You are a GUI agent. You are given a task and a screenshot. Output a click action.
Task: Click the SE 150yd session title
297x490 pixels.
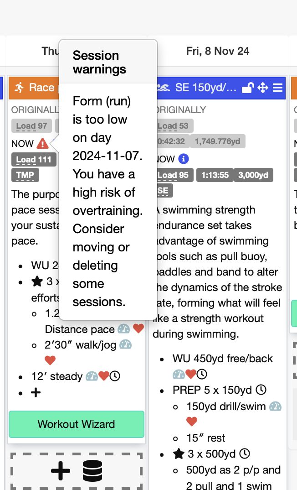205,88
